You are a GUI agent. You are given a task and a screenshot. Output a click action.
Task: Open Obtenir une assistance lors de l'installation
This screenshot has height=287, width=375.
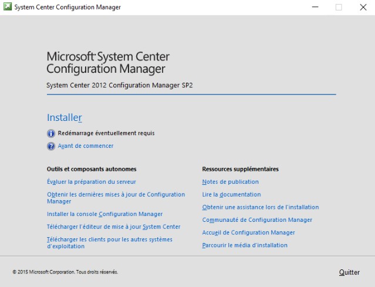[260, 207]
